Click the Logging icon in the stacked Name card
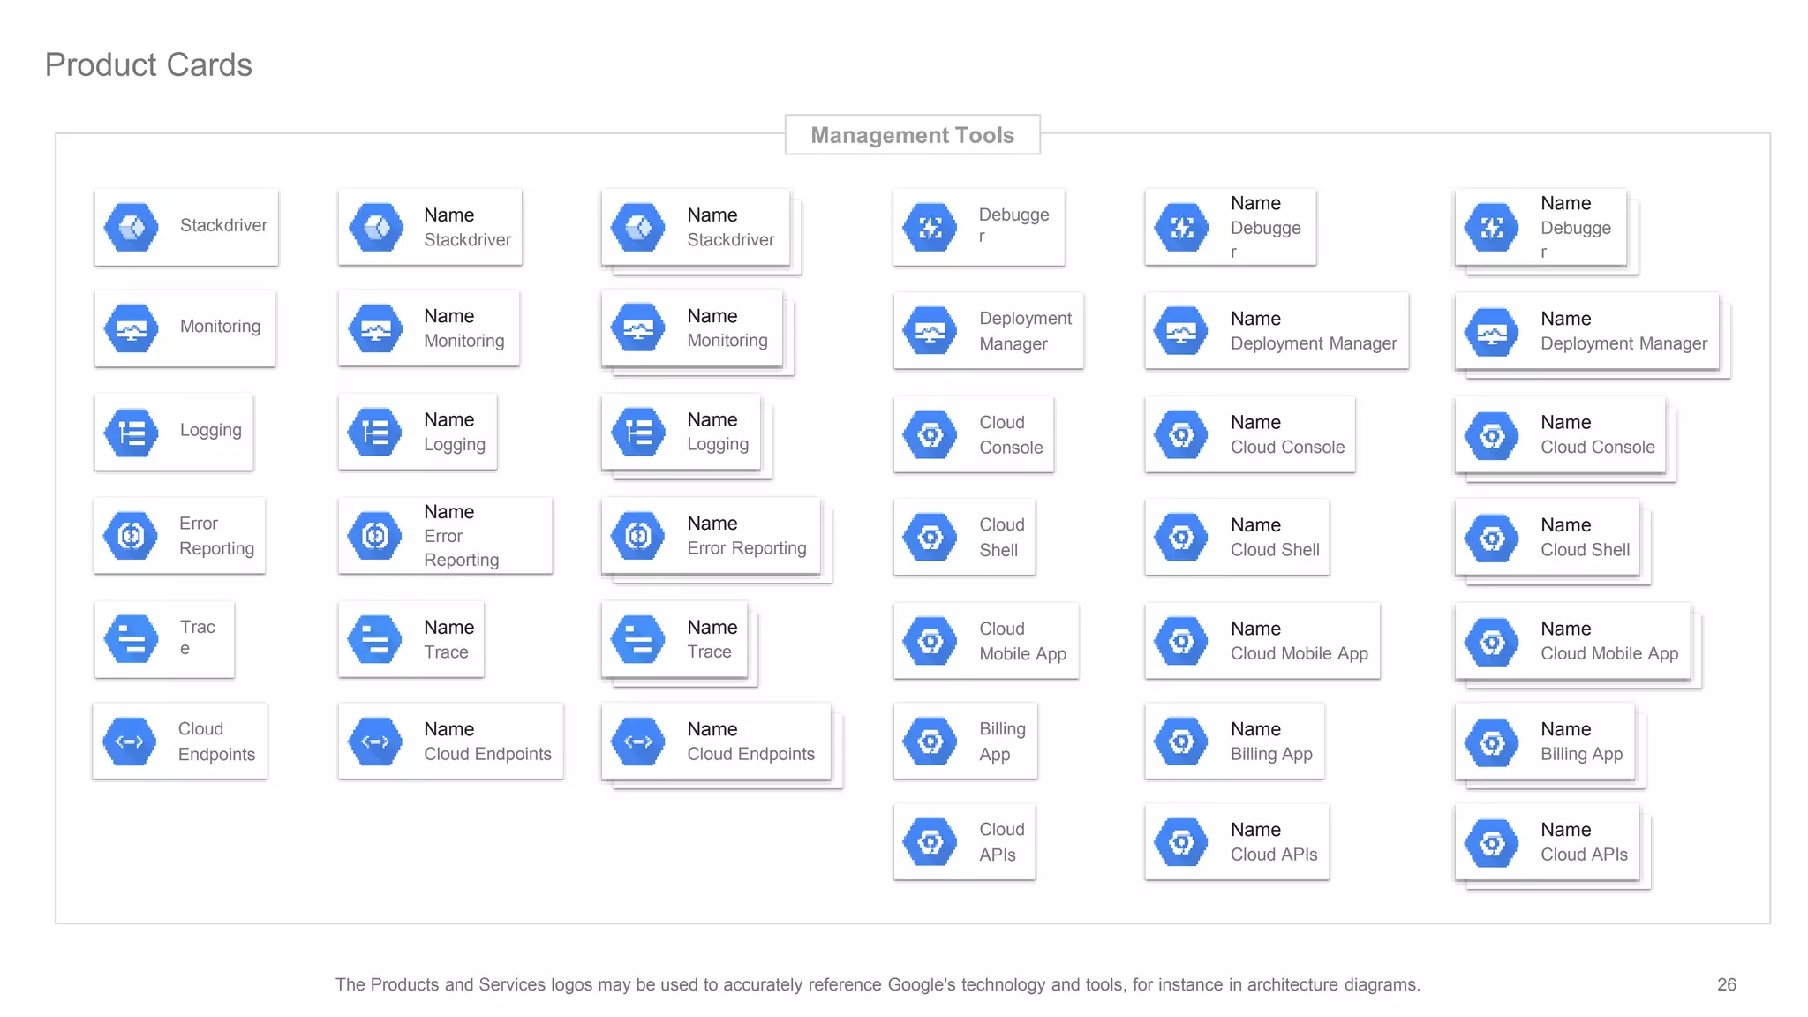 point(638,432)
